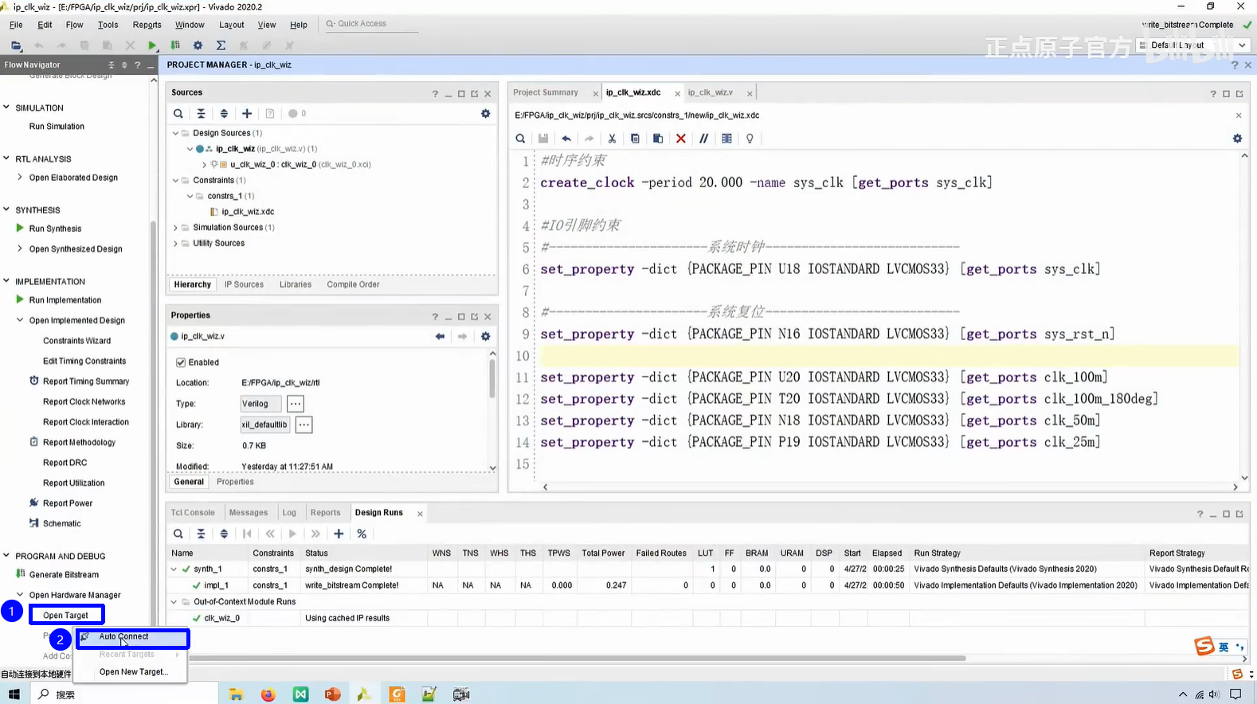The height and width of the screenshot is (704, 1257).
Task: Click Generate Bitstream
Action: [64, 575]
